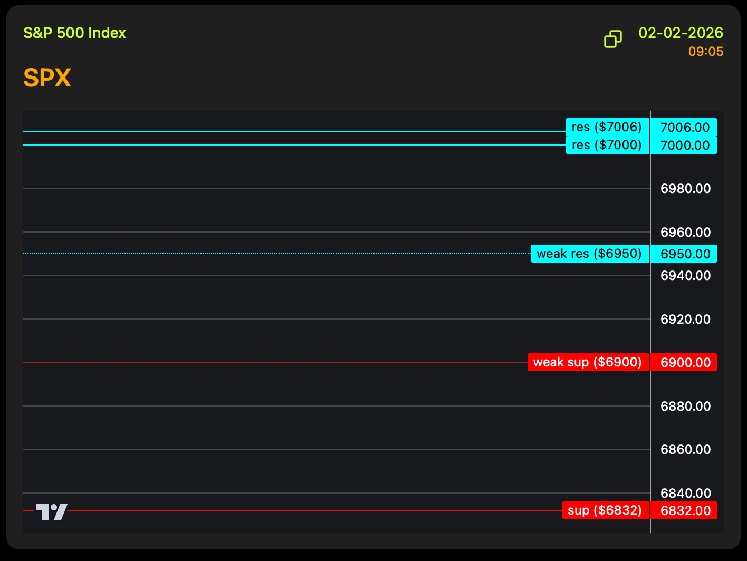Click the 6920.00 price axis label

point(685,319)
